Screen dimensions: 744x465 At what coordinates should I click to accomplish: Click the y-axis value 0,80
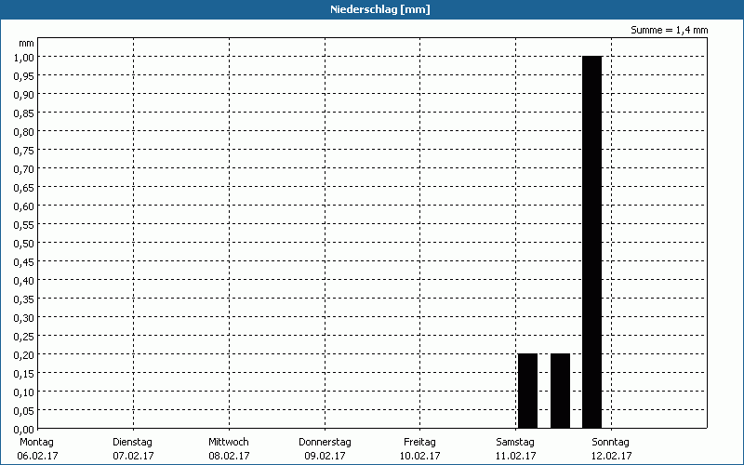(24, 132)
